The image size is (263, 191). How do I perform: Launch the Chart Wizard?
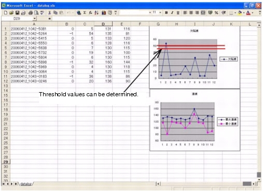point(104,12)
